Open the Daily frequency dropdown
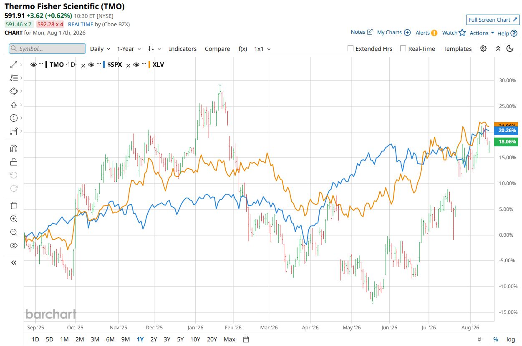The width and height of the screenshot is (522, 346). click(x=100, y=49)
